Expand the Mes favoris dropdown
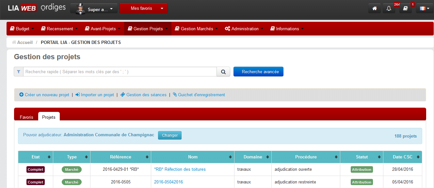 (x=144, y=8)
